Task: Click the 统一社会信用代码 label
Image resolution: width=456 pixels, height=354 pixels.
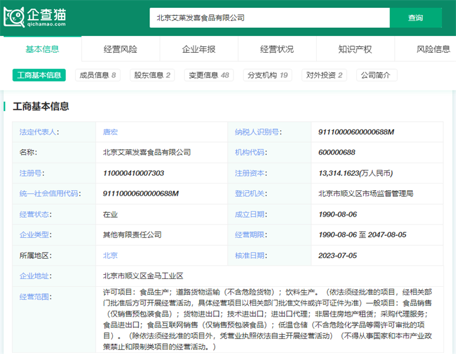Action: coord(49,193)
